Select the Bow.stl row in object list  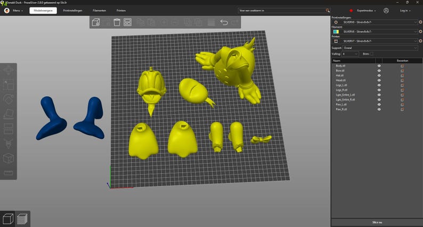(x=377, y=71)
